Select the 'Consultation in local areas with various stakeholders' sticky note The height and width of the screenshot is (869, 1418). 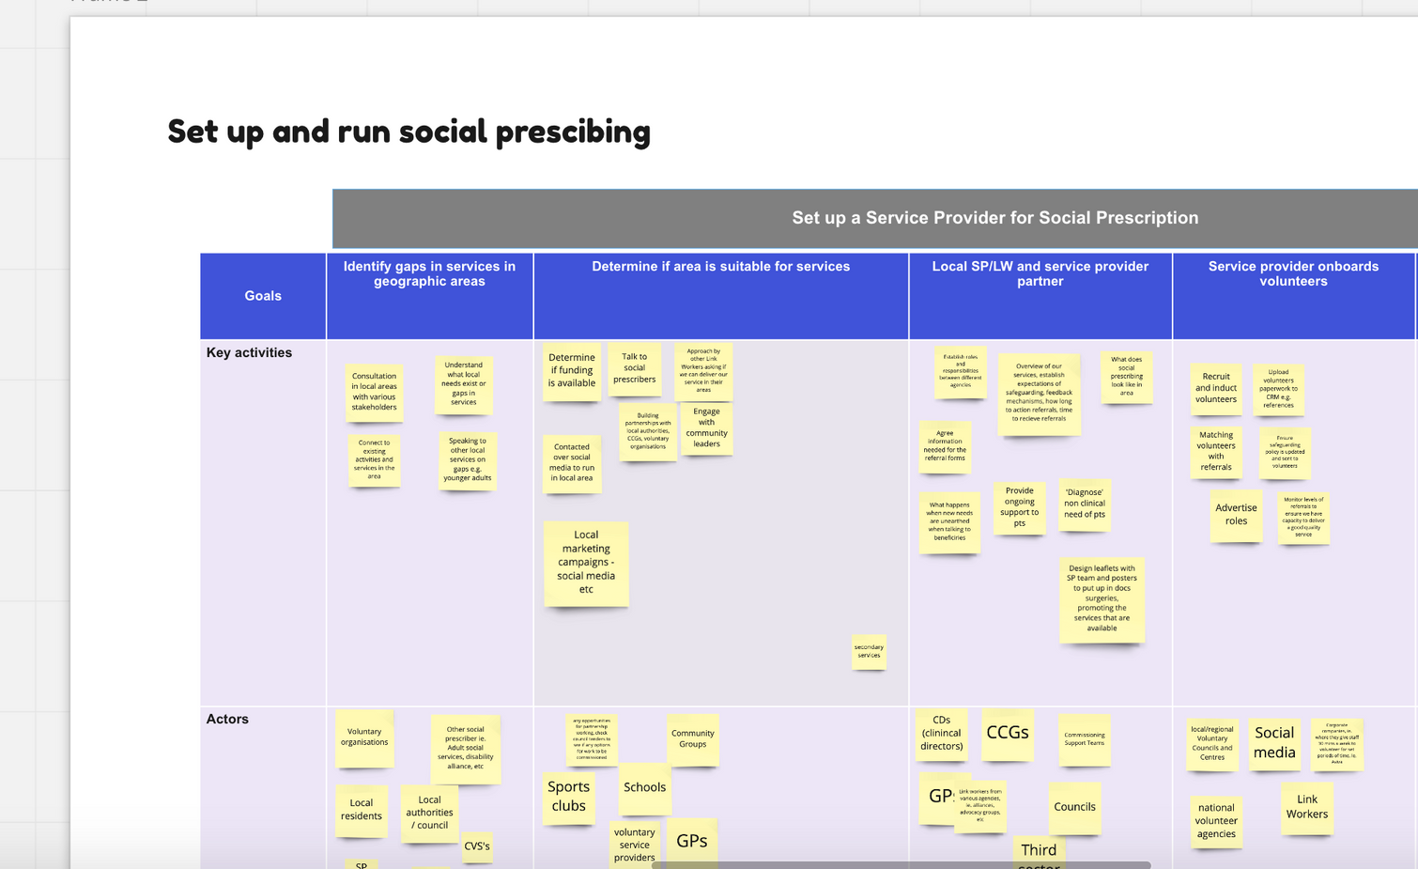pos(374,392)
